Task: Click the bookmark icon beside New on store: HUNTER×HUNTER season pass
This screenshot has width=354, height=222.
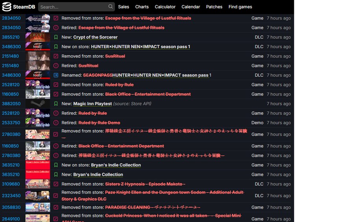Action: click(x=56, y=47)
